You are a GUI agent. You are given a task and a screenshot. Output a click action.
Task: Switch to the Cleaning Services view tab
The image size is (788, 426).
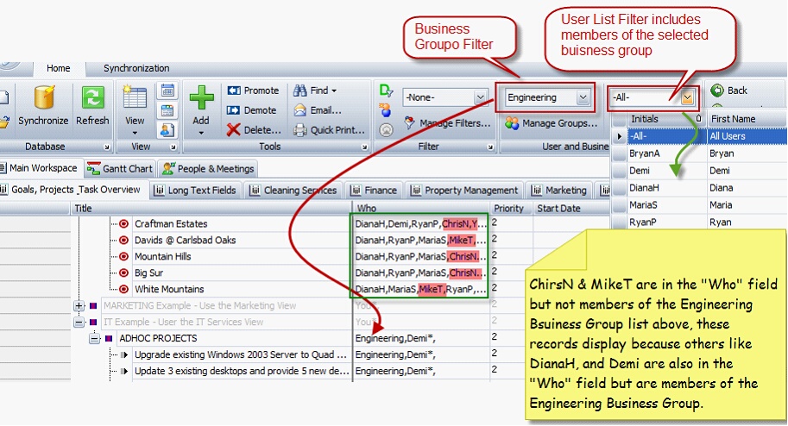click(x=293, y=191)
